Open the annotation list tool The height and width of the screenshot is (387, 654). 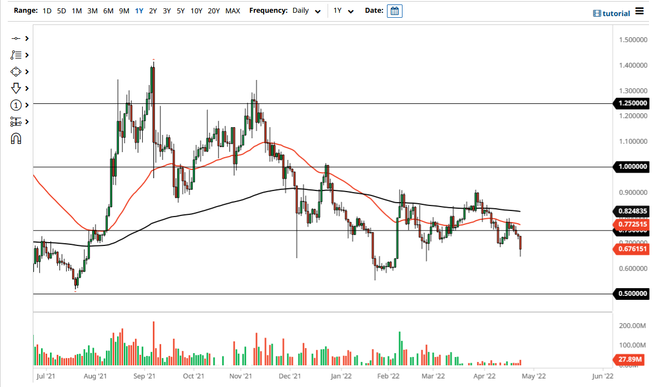pos(17,55)
